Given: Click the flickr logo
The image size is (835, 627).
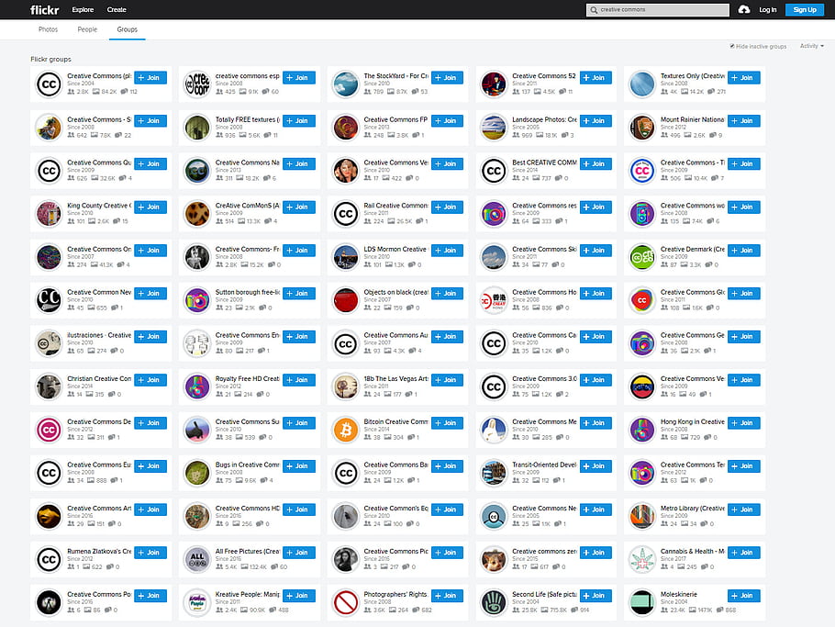Looking at the screenshot, I should [x=45, y=9].
